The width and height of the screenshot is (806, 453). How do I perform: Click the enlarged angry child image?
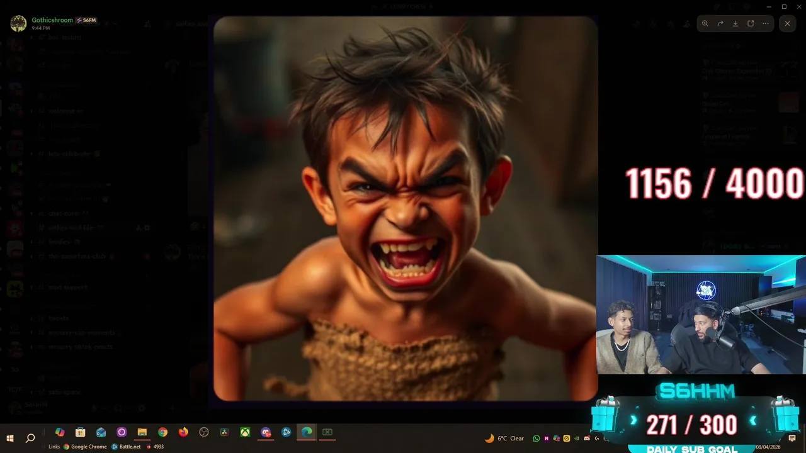click(x=406, y=208)
